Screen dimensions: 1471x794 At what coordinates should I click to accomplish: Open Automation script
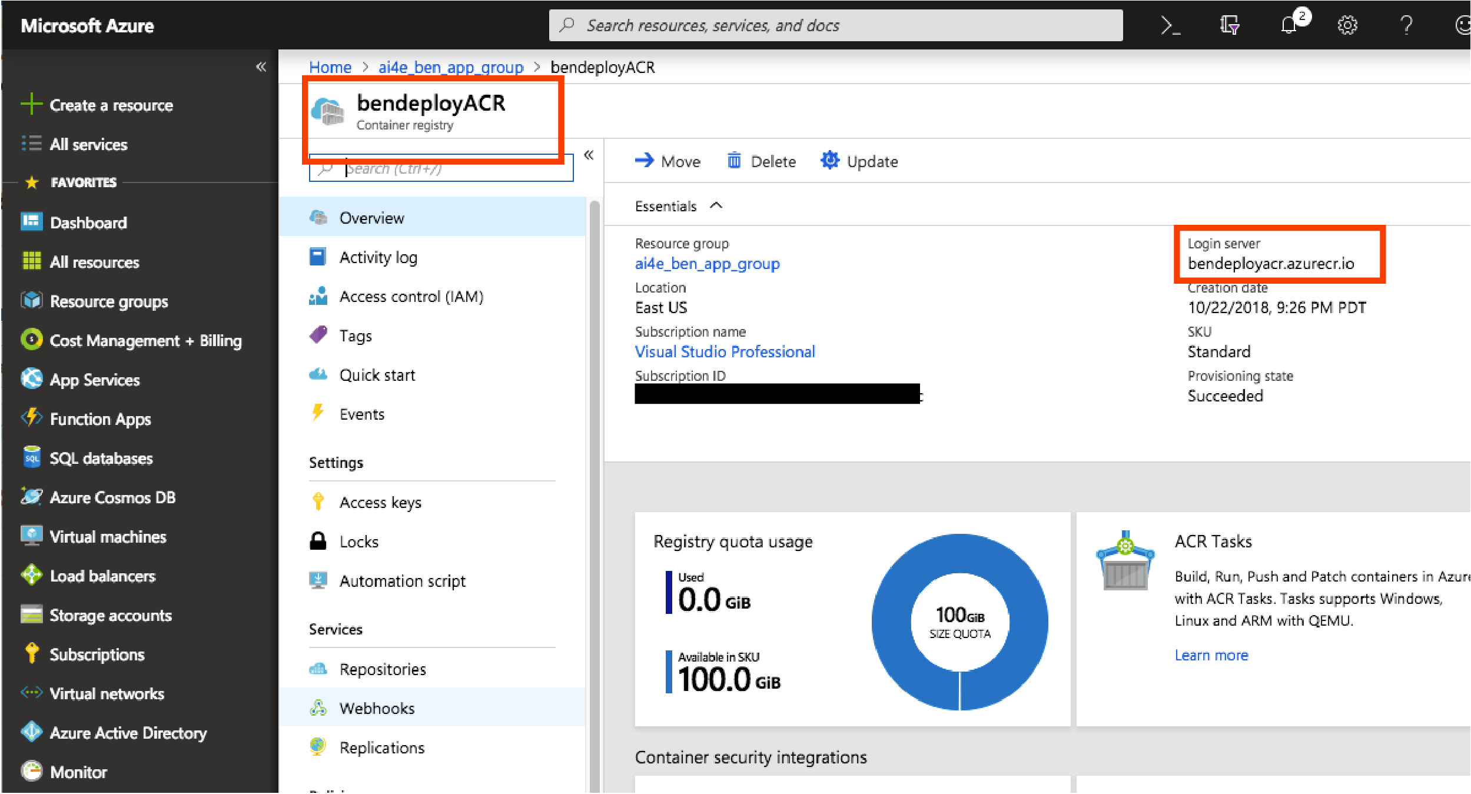coord(433,580)
